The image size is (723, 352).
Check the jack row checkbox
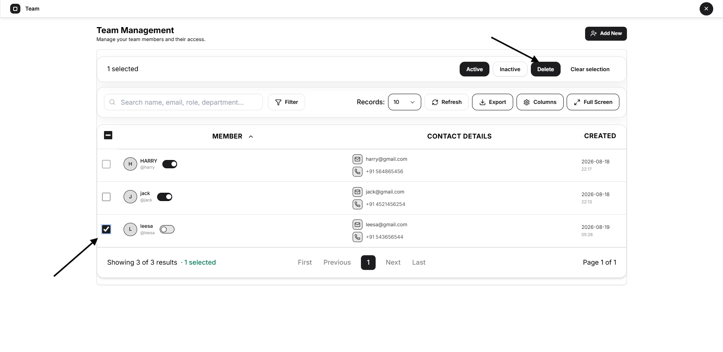click(x=106, y=197)
